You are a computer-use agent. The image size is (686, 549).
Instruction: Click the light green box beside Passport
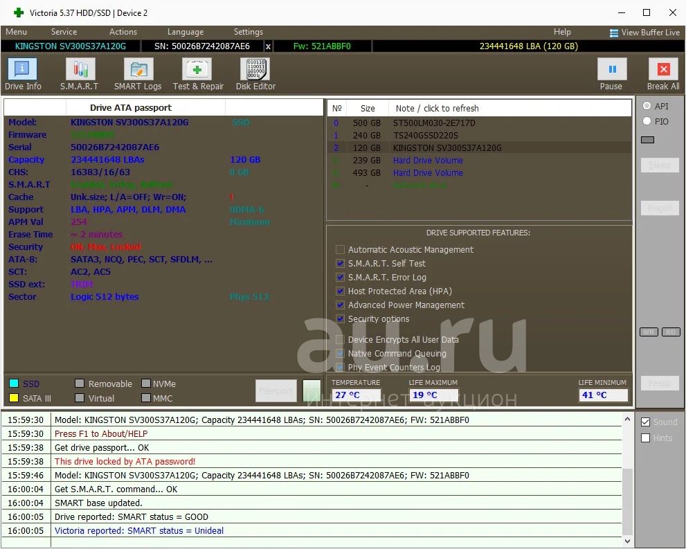pos(312,390)
